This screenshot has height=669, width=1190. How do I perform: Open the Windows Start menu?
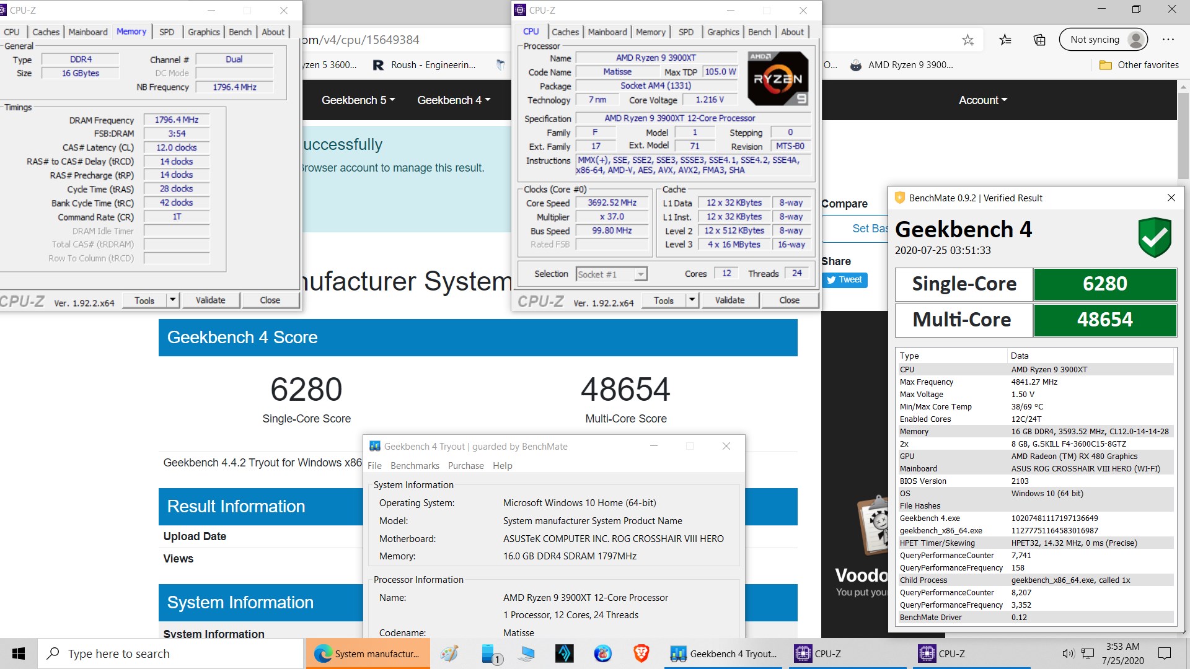point(19,654)
